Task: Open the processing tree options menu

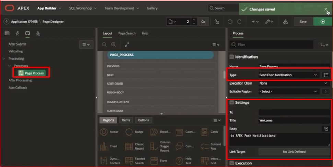Action: click(86, 44)
